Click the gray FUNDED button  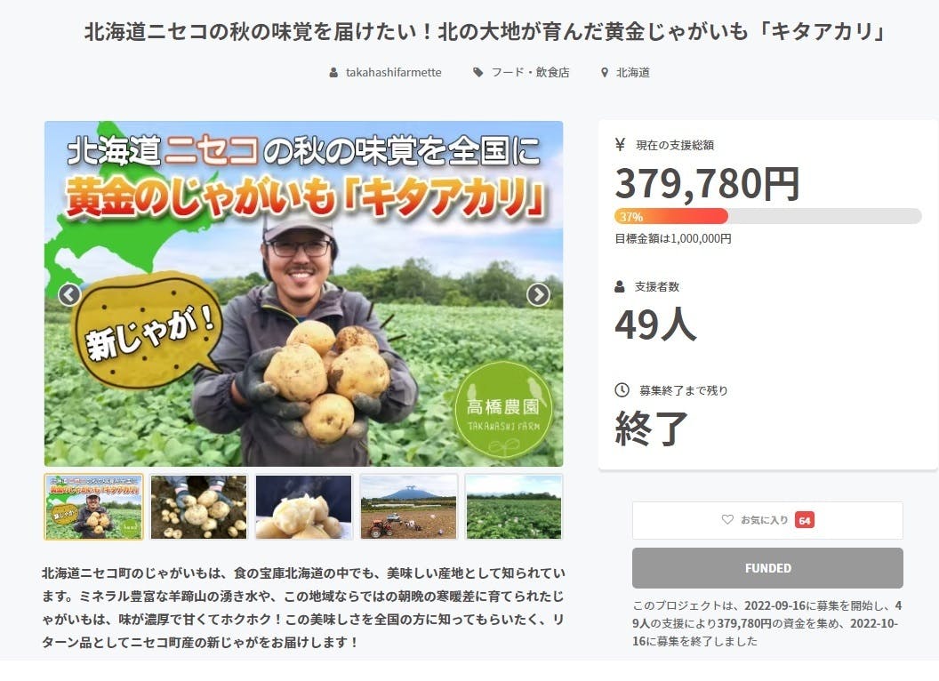[767, 568]
